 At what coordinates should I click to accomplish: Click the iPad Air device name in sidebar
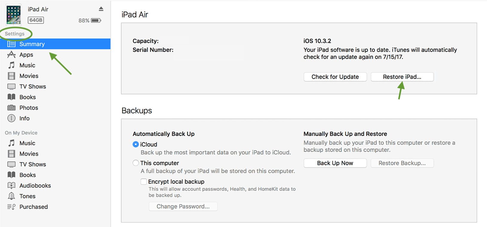(38, 9)
